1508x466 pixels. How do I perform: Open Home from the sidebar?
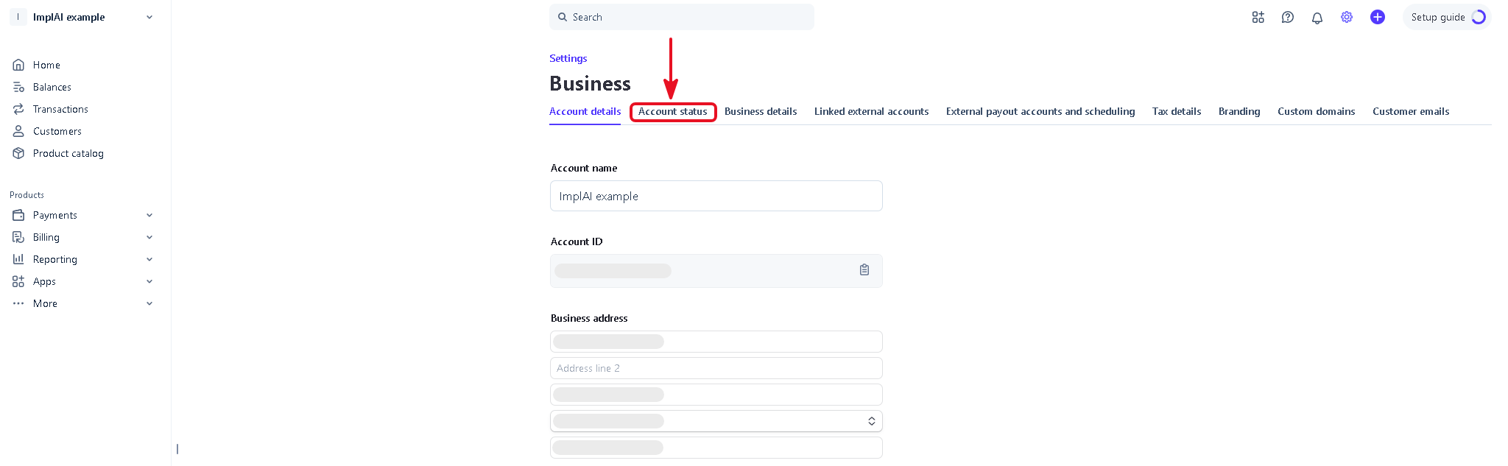[46, 65]
